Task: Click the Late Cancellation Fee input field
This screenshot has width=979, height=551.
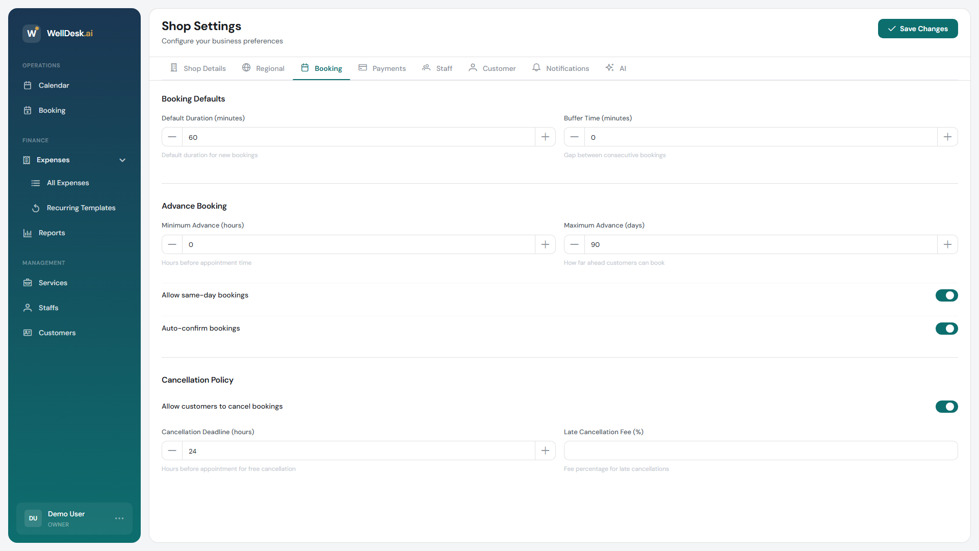Action: (760, 450)
